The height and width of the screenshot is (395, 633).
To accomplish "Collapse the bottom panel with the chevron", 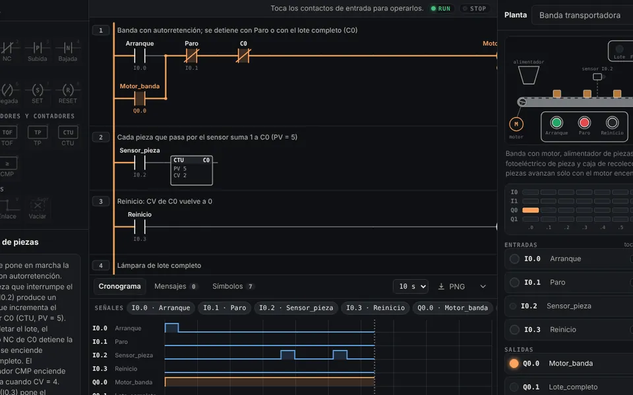I will click(x=483, y=286).
